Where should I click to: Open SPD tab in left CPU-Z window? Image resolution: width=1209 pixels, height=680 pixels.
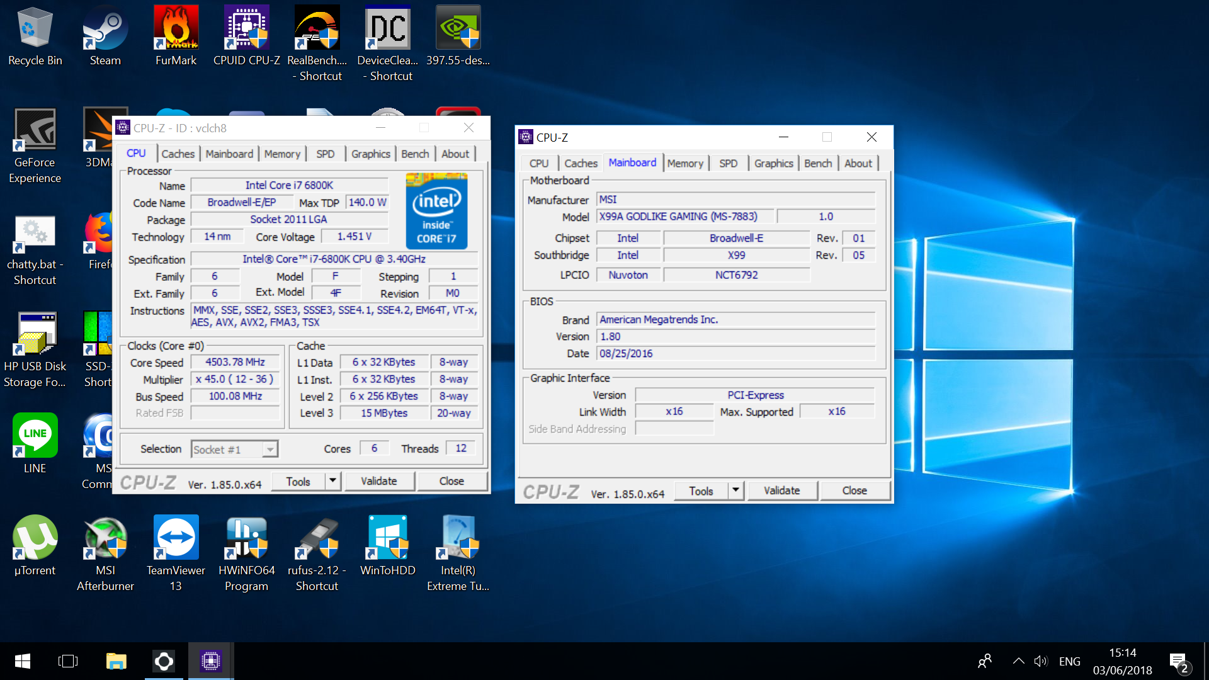coord(326,154)
